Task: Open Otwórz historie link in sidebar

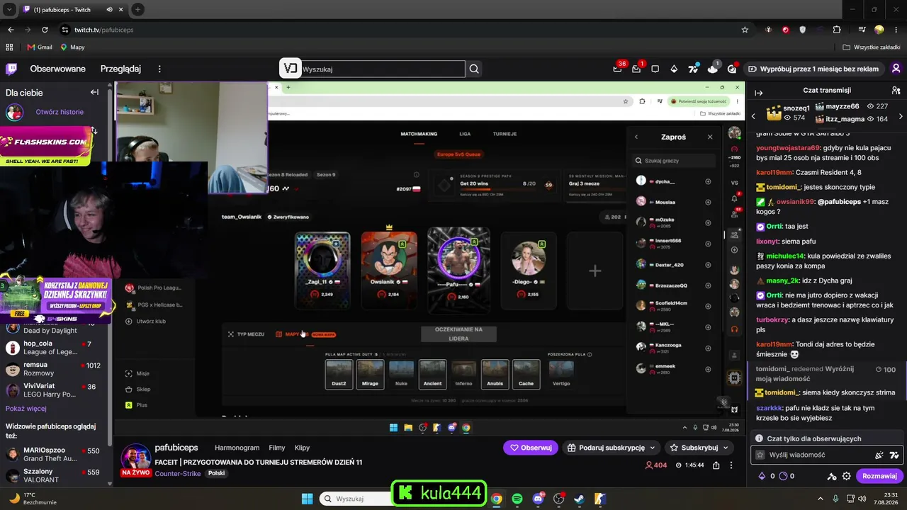Action: coord(60,112)
